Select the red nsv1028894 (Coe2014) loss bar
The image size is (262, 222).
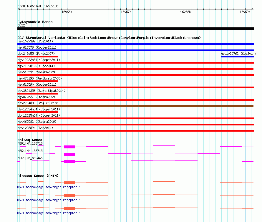click(x=135, y=131)
